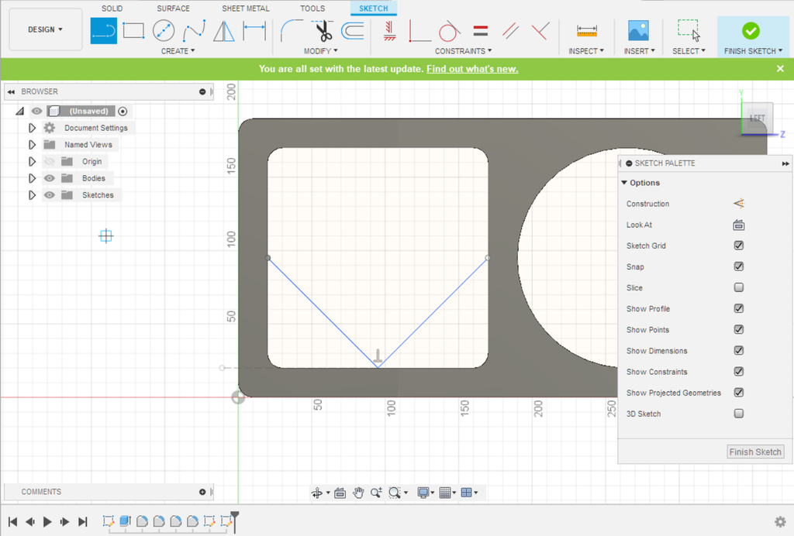Select the 2-Point Rectangle tool
Viewport: 794px width, 536px height.
[x=133, y=31]
